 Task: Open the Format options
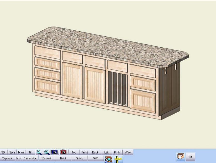click(x=46, y=158)
